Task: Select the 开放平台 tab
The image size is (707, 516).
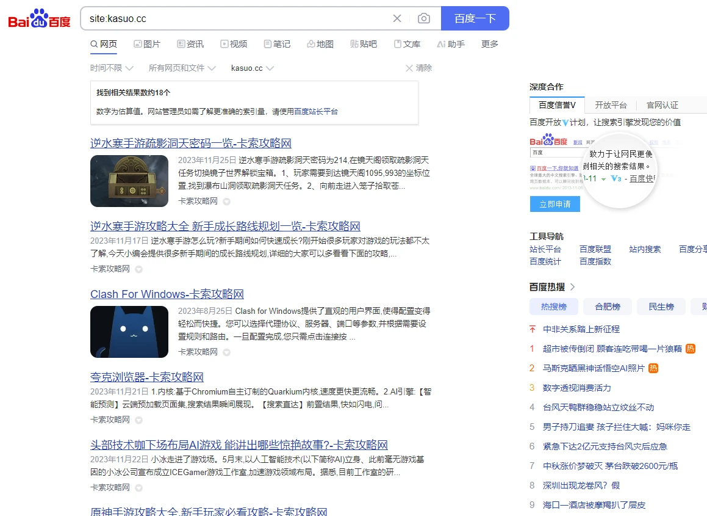Action: (611, 105)
